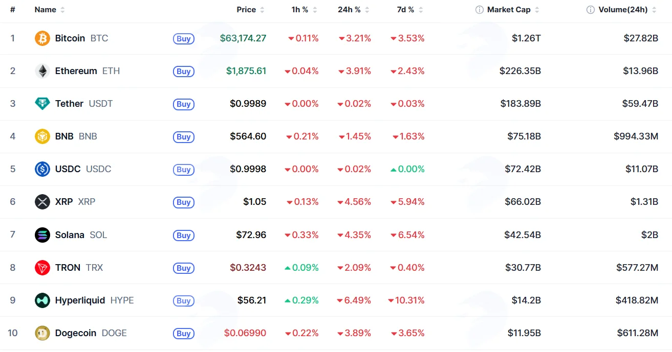This screenshot has width=672, height=352.
Task: Sort by the # rank column header
Action: [13, 10]
